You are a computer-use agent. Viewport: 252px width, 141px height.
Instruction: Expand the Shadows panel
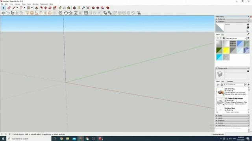click(232, 121)
